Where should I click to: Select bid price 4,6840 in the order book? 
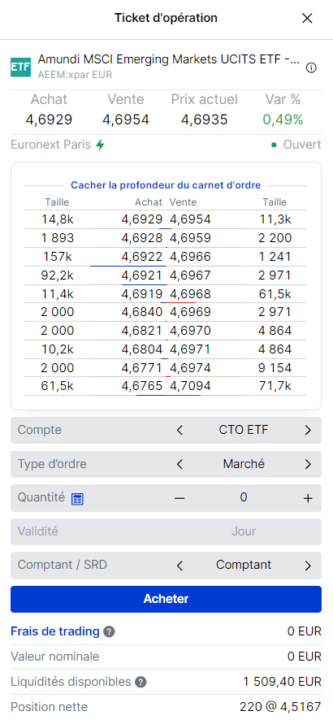pyautogui.click(x=142, y=312)
